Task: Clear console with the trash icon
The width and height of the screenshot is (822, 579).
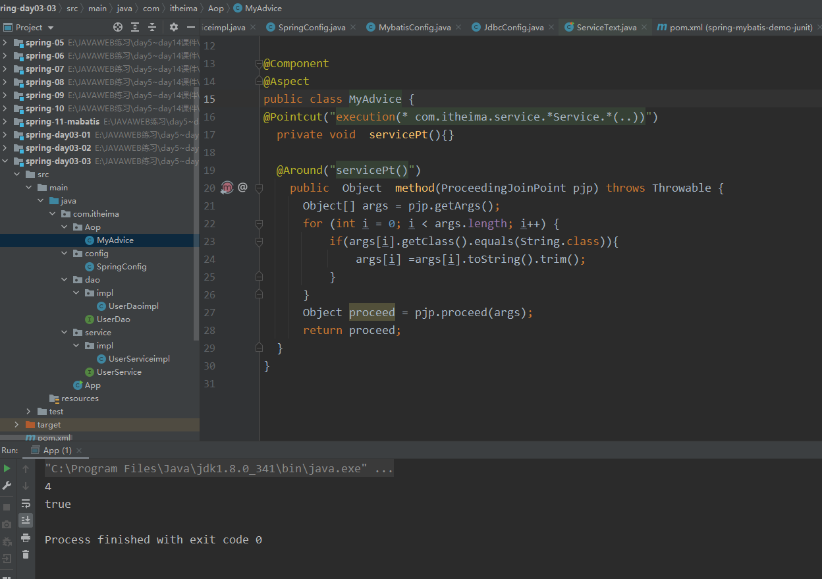Action: pos(26,555)
